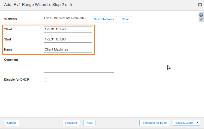Edit the Name field with Client Machines

click(68, 49)
